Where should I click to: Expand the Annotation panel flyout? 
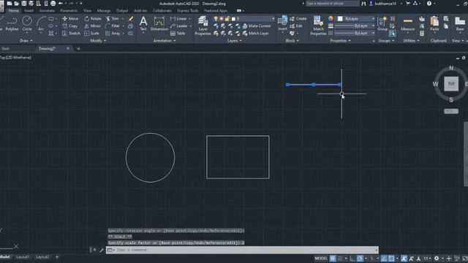point(164,41)
